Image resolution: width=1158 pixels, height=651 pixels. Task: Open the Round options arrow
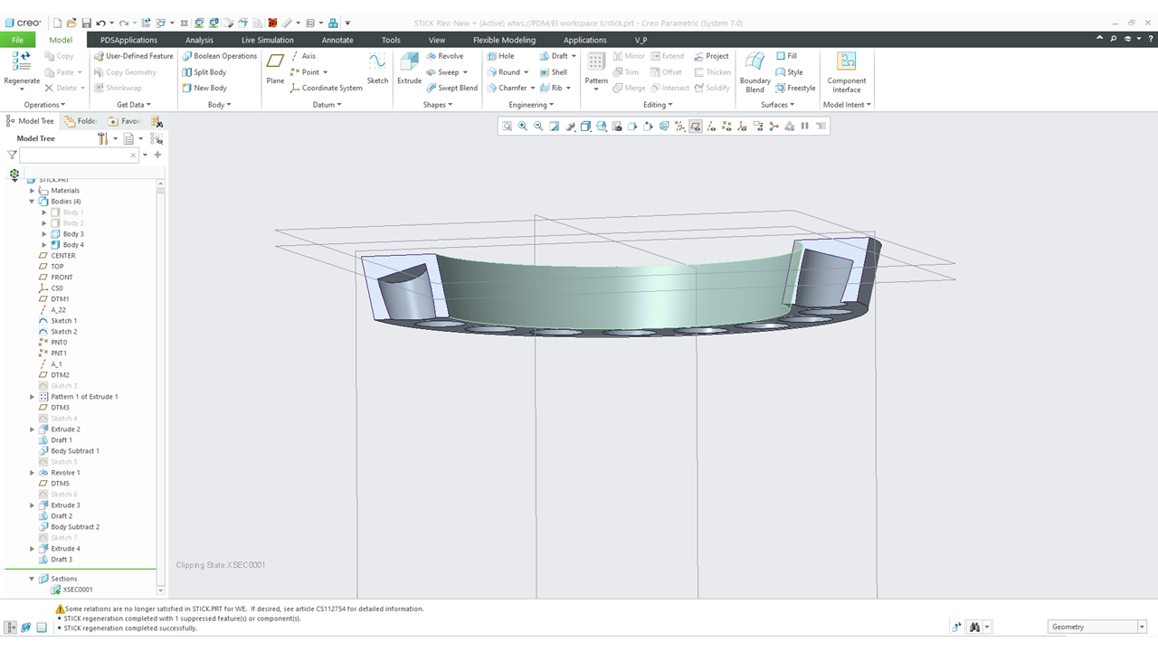click(x=527, y=72)
